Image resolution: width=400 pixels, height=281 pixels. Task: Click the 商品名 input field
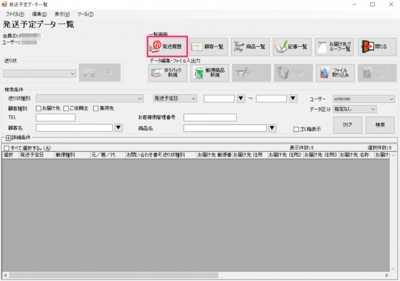tap(225, 129)
